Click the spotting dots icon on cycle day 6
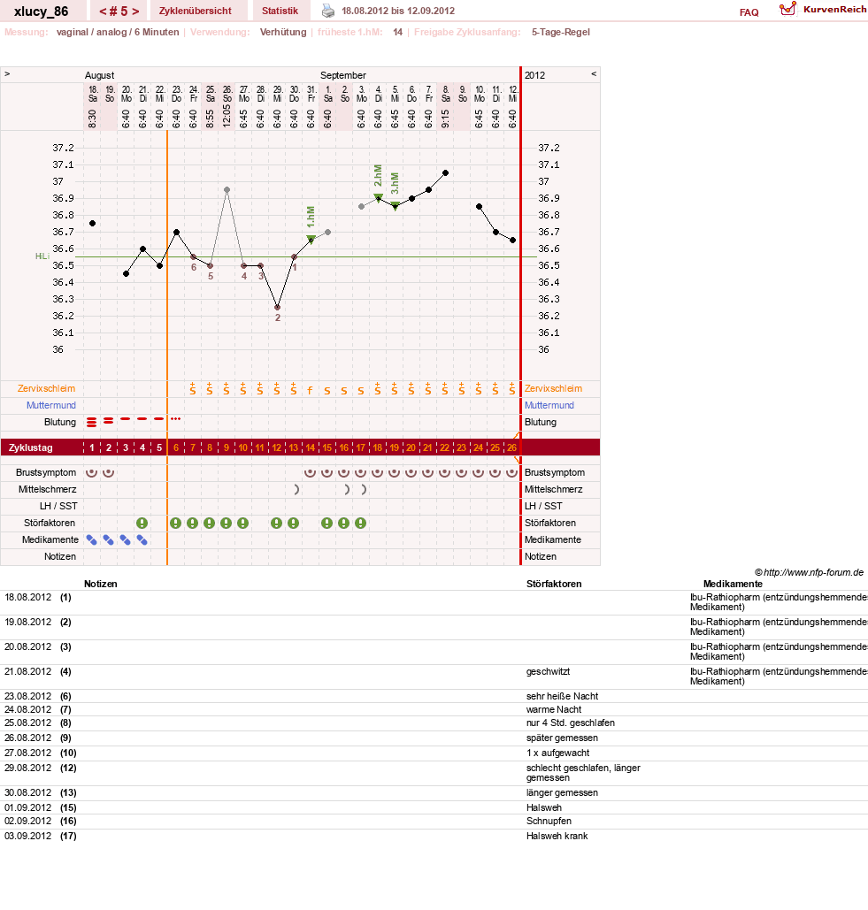The width and height of the screenshot is (868, 910). click(175, 418)
